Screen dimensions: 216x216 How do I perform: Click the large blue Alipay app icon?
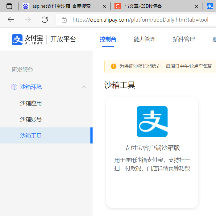152,122
